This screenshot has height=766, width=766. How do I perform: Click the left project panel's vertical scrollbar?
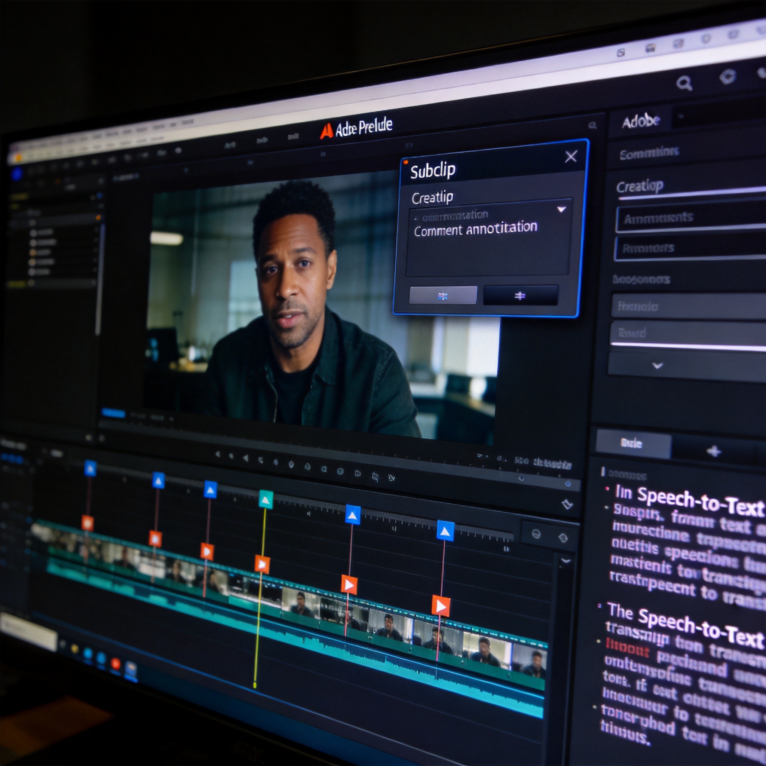[101, 280]
